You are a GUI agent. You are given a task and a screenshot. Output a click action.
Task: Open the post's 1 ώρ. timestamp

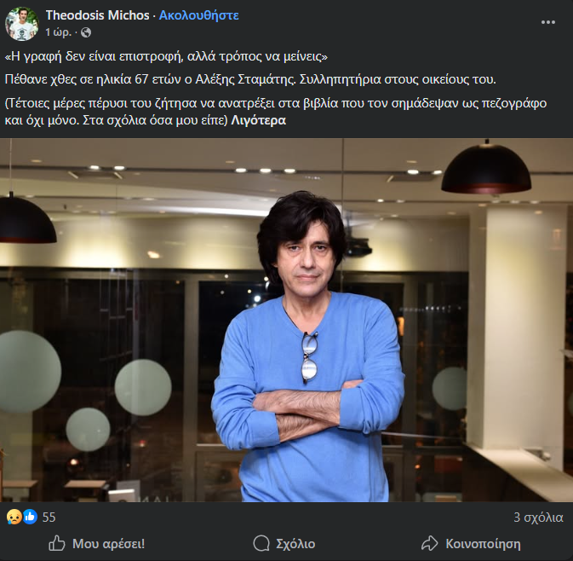[59, 32]
